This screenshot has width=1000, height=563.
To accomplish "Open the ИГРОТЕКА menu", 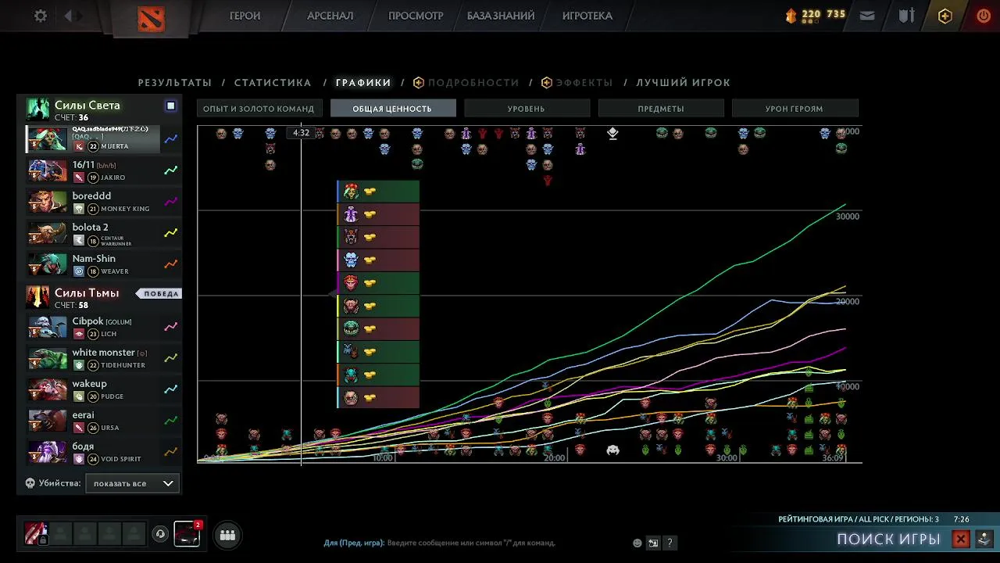I will [587, 16].
